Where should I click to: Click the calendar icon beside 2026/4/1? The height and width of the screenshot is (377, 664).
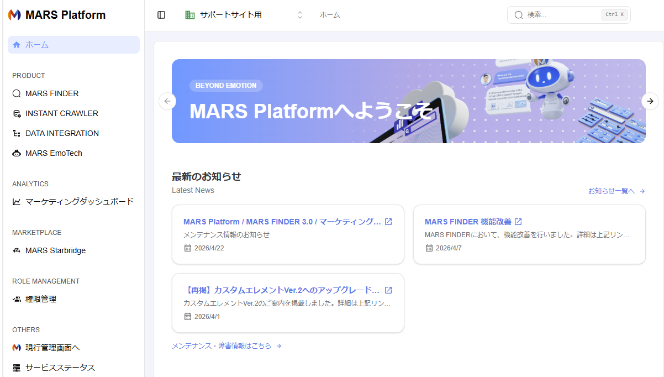[188, 317]
